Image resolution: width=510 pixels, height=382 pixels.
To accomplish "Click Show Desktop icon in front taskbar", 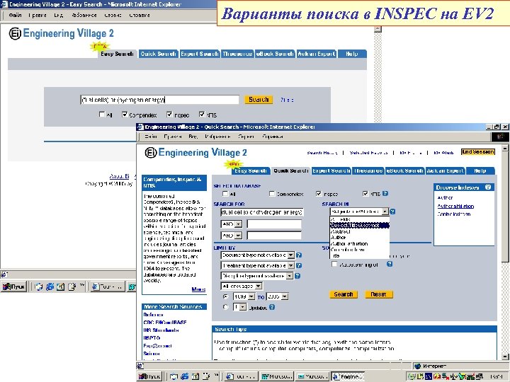I will pyautogui.click(x=174, y=376).
